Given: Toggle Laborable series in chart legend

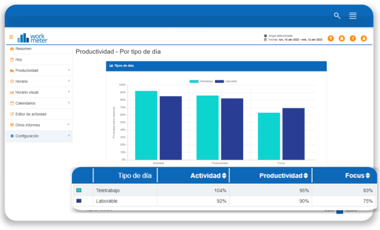Looking at the screenshot, I should [226, 82].
